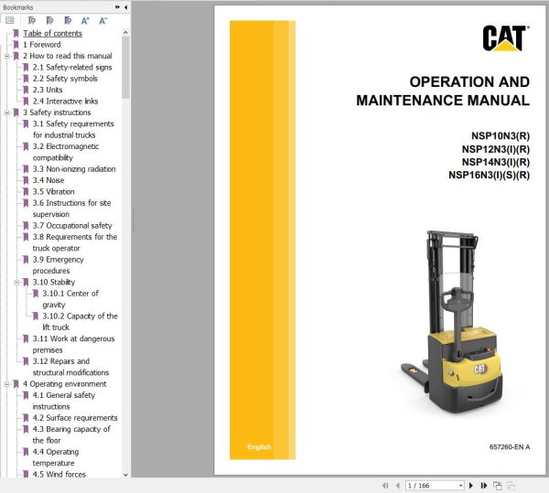Viewport: 549px width, 493px height.
Task: Click the third bookmark tool icon
Action: [68, 21]
